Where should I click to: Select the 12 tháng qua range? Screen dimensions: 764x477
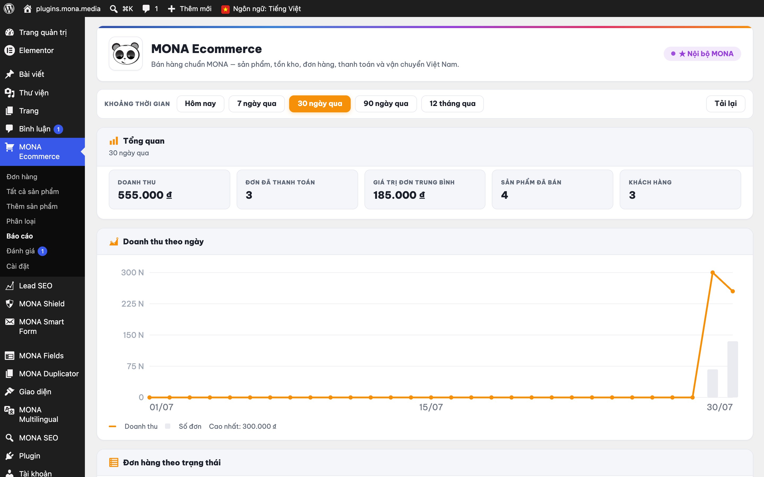[452, 104]
